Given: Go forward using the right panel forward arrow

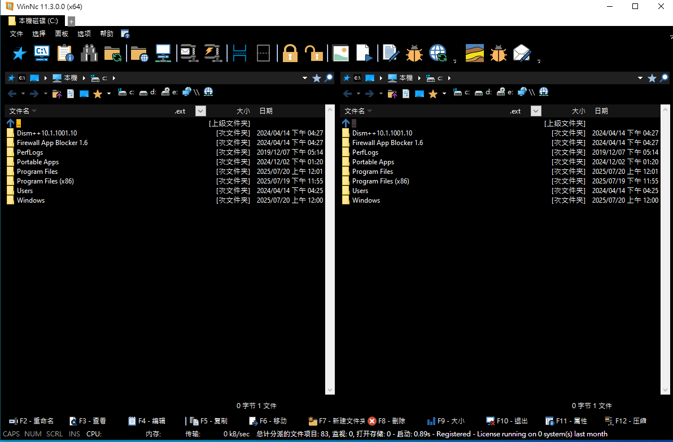Looking at the screenshot, I should pyautogui.click(x=369, y=93).
